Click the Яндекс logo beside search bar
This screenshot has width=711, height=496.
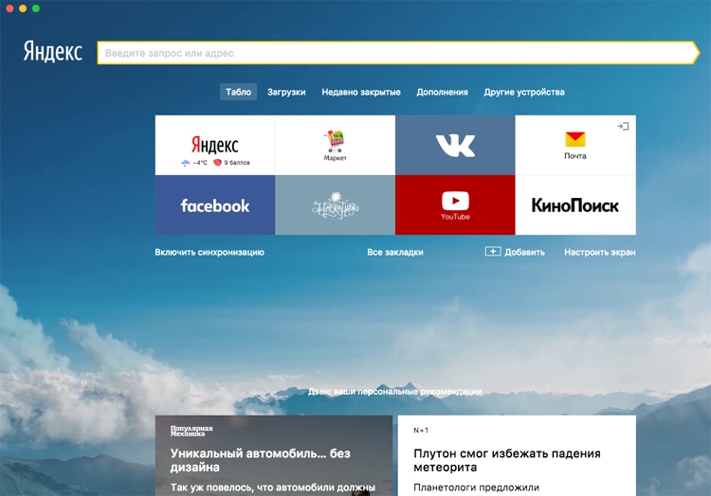52,51
